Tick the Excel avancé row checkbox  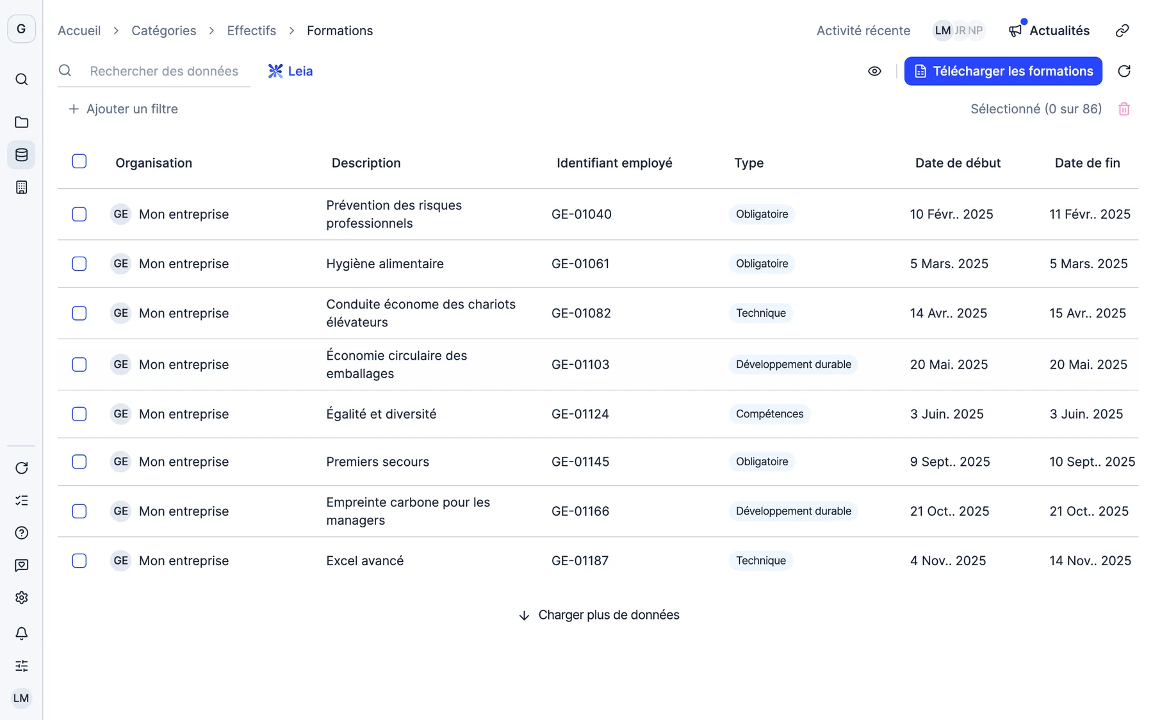(79, 561)
